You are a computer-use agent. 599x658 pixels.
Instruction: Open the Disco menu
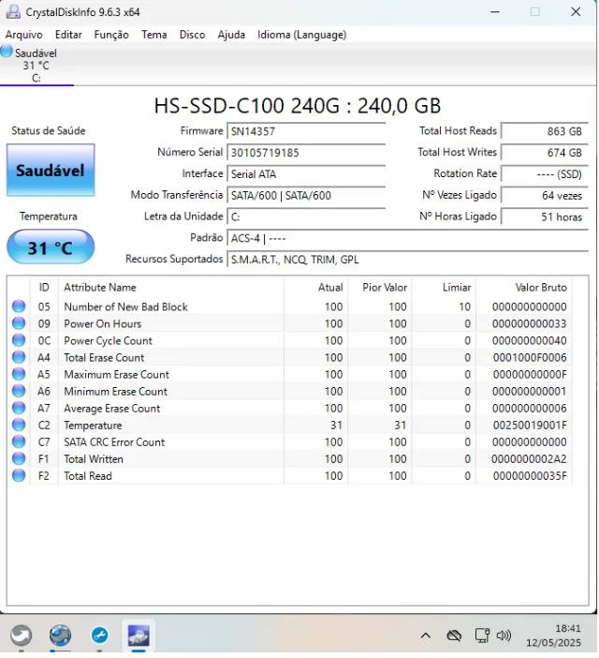(x=192, y=35)
